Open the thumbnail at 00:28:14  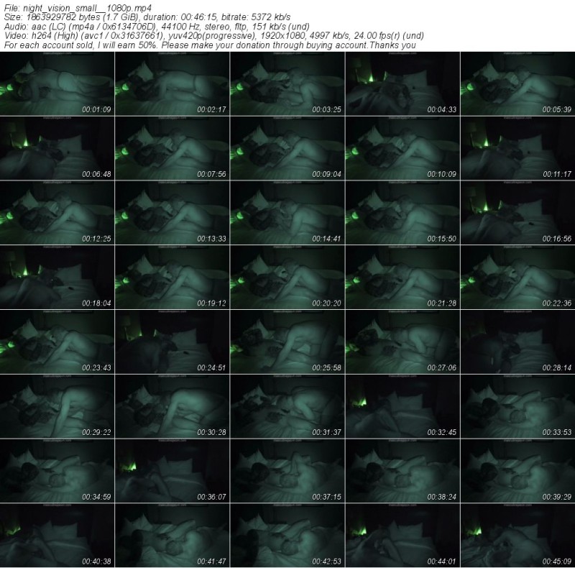517,342
